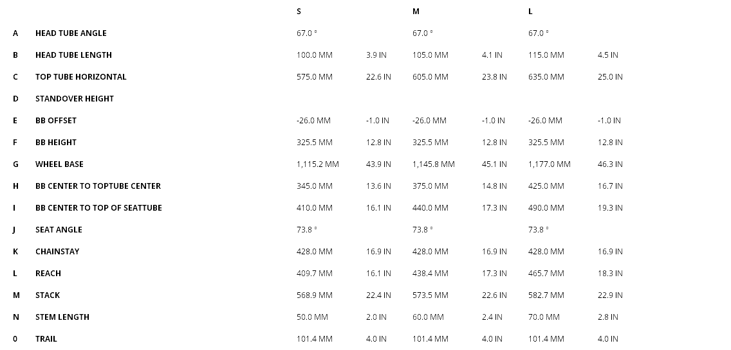Click the L size column header
This screenshot has width=731, height=350.
(x=530, y=12)
